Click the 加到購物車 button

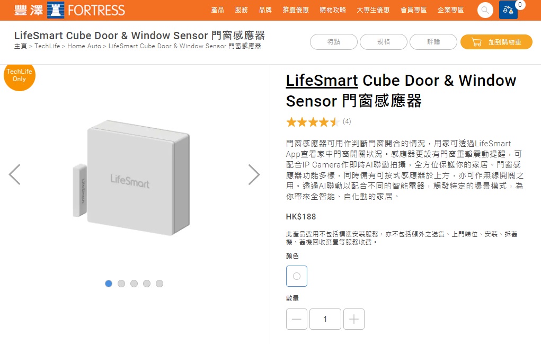pyautogui.click(x=496, y=42)
